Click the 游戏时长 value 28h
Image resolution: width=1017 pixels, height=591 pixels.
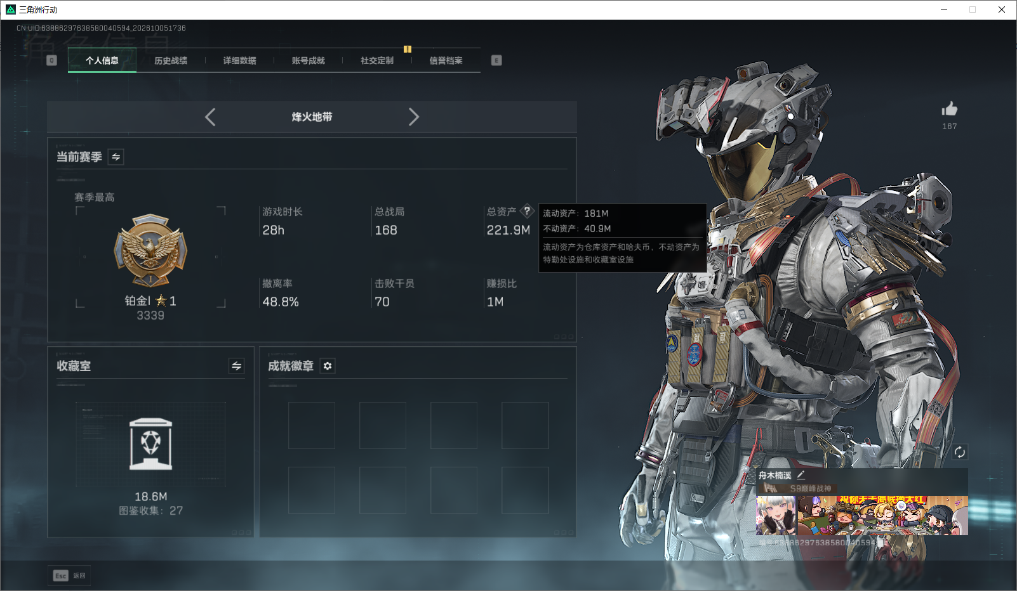tap(274, 230)
